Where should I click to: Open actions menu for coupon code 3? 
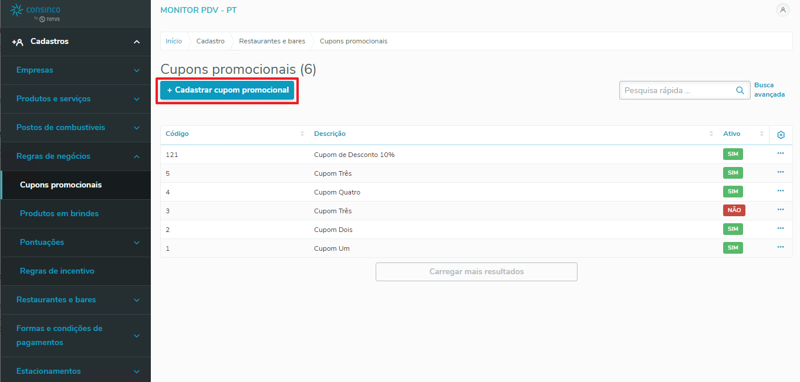tap(781, 210)
